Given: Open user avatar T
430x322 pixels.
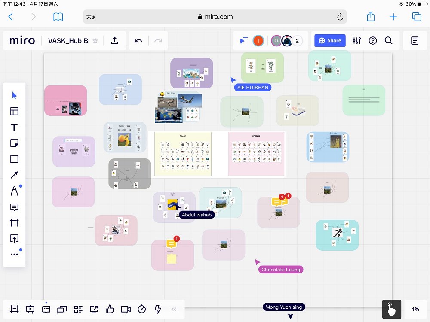Looking at the screenshot, I should point(258,41).
